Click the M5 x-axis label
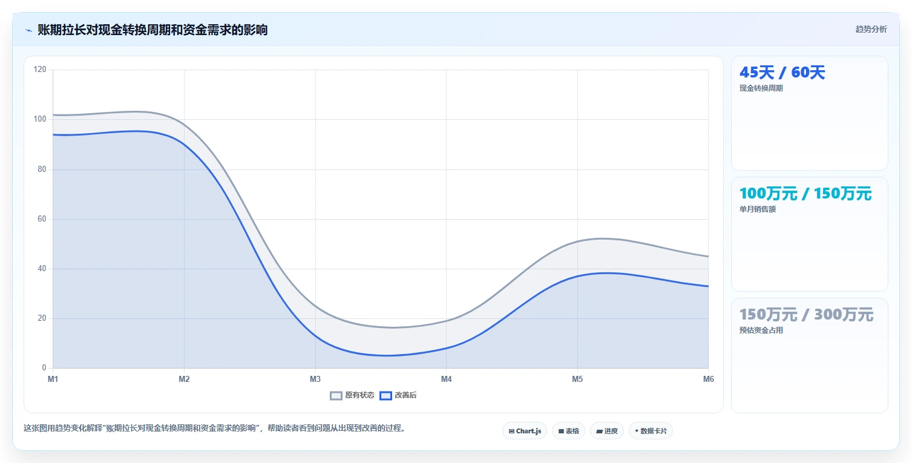This screenshot has height=463, width=912. 577,379
